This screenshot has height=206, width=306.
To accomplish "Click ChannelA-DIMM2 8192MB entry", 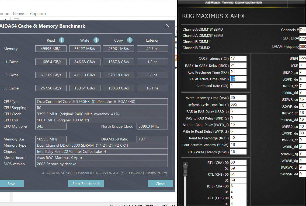I will tap(203, 36).
